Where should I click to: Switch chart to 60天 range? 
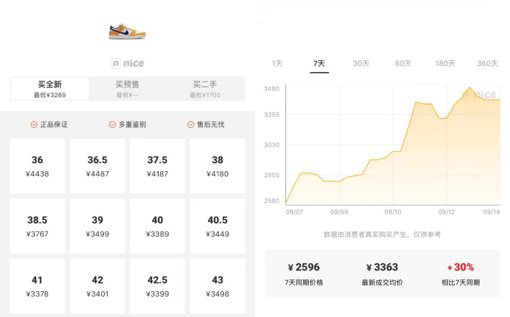tap(403, 63)
